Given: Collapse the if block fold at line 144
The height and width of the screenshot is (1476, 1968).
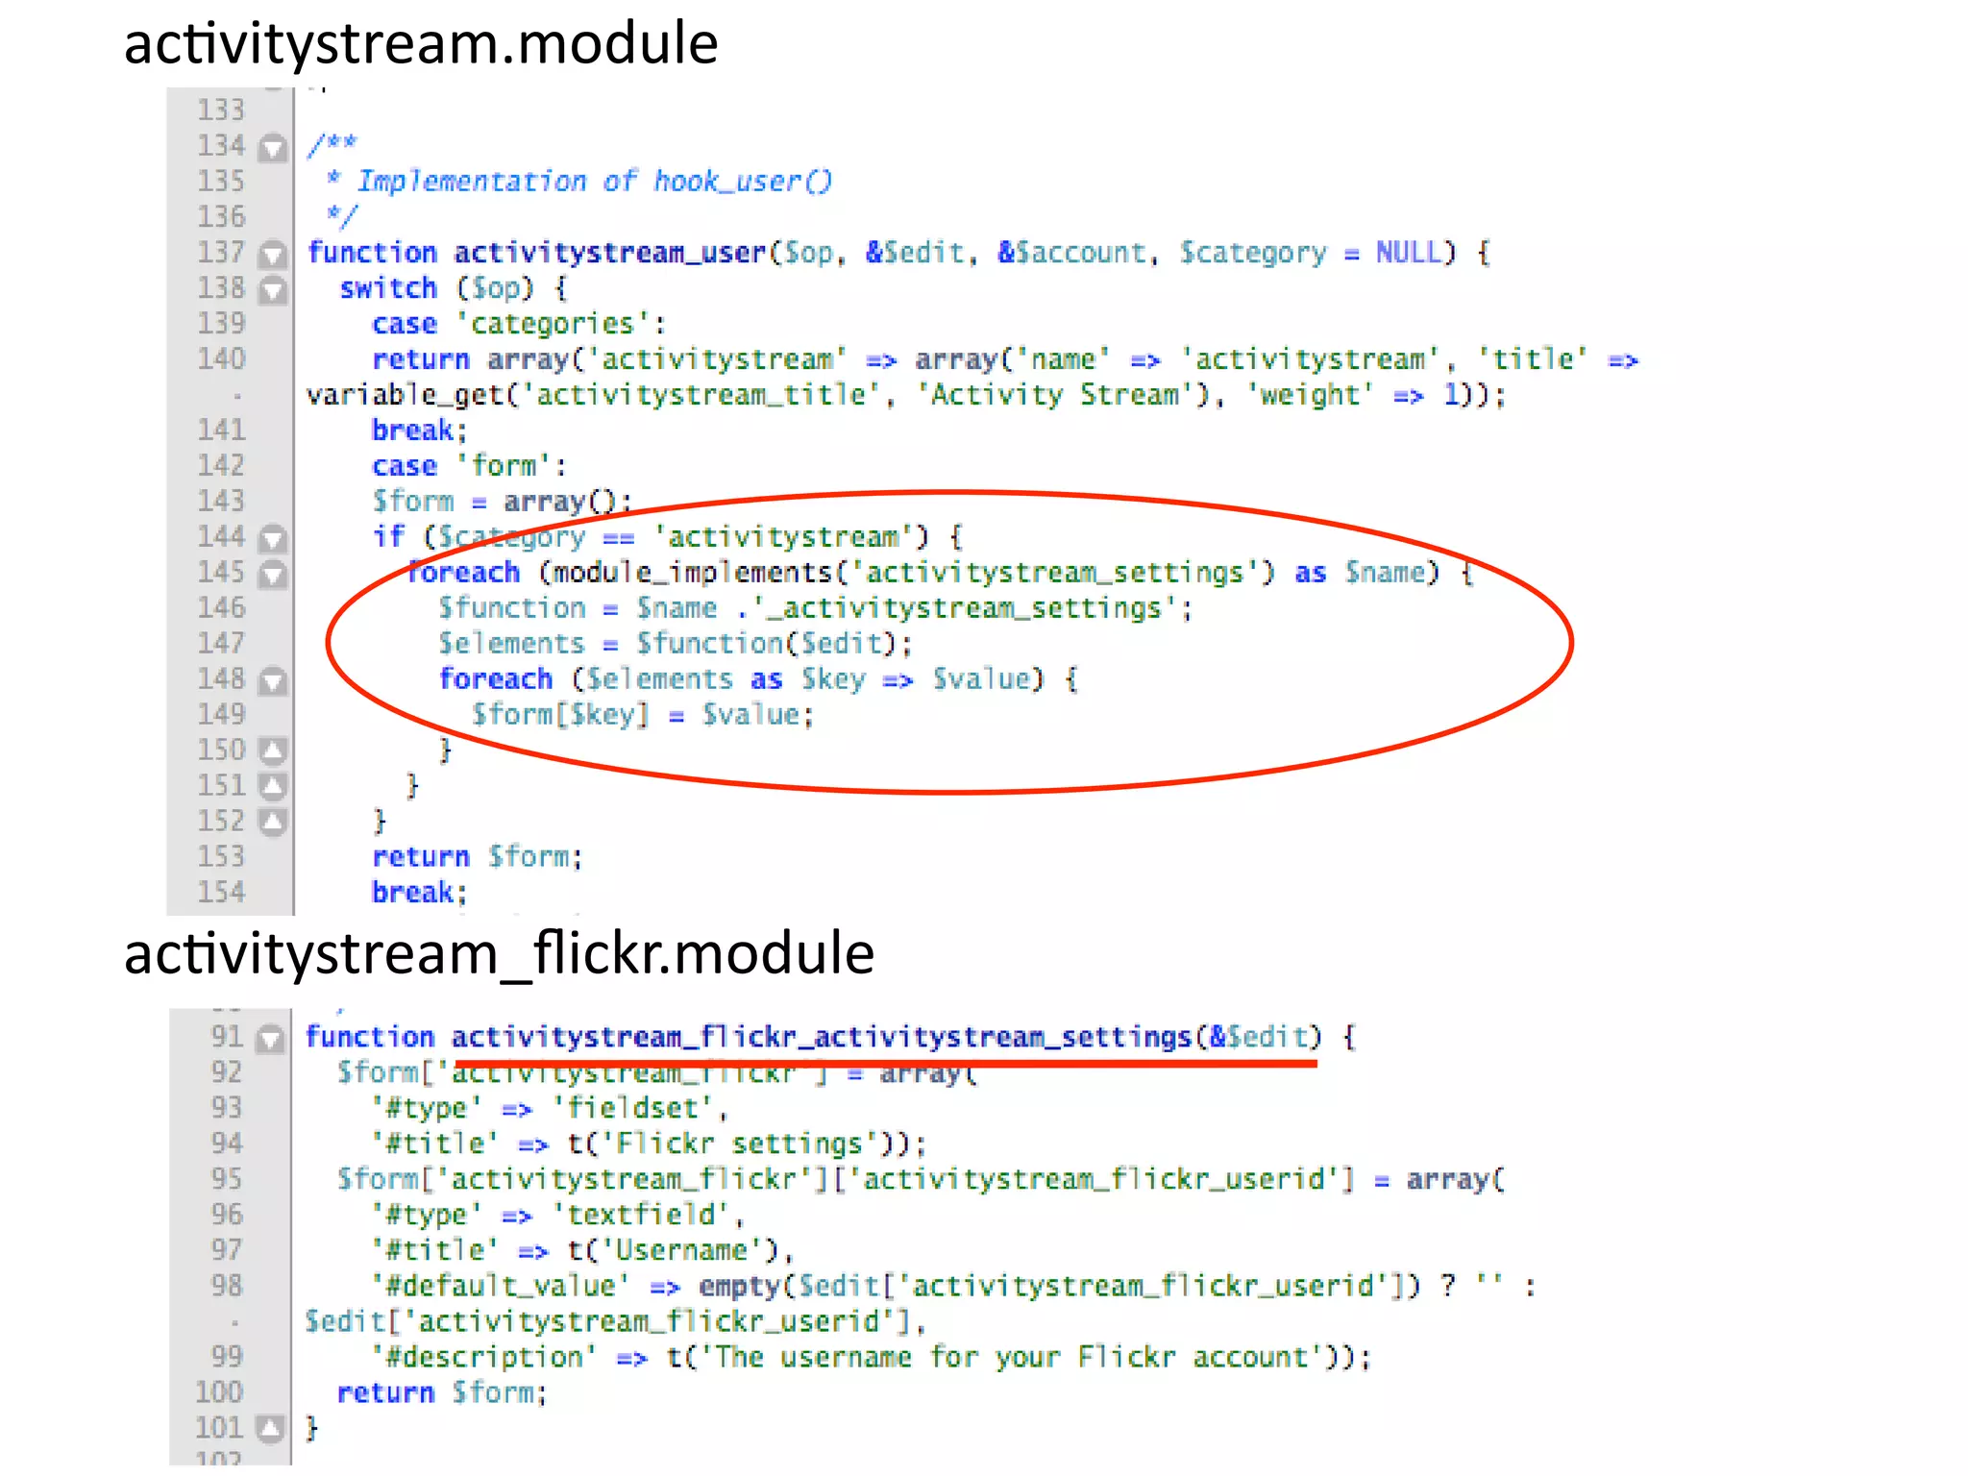Looking at the screenshot, I should tap(273, 538).
